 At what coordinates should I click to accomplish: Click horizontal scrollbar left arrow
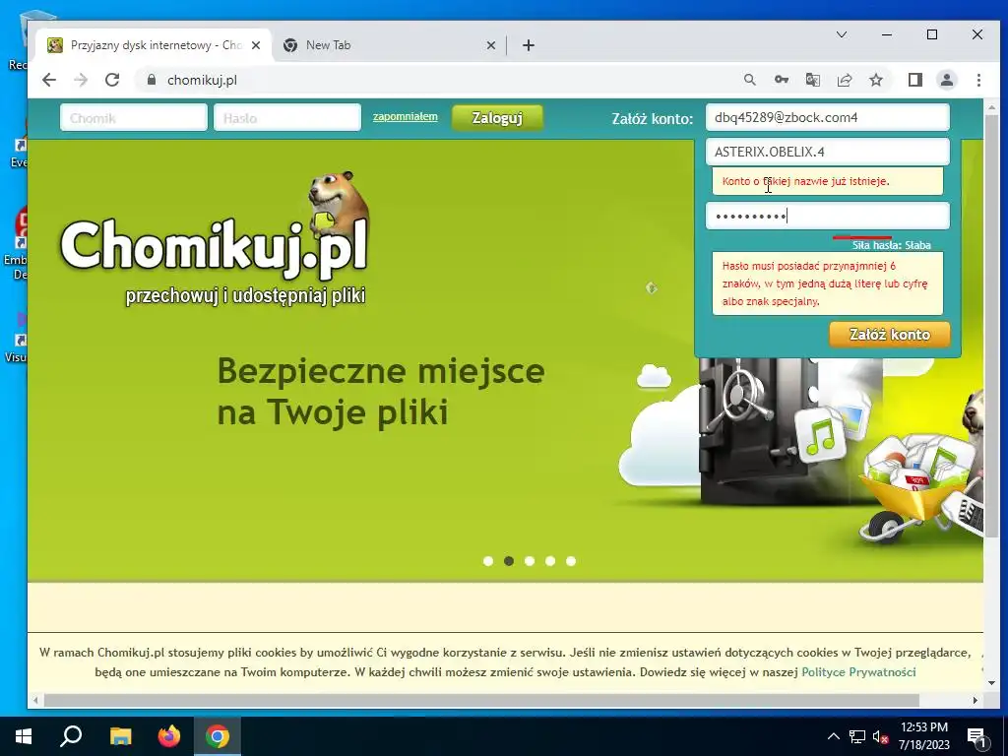(36, 700)
